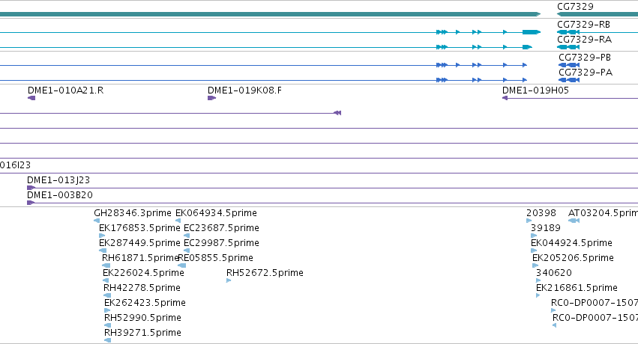Viewport: 638px width, 344px height.
Task: Click the DME1-019H05 arrowhead marker
Action: (x=505, y=98)
